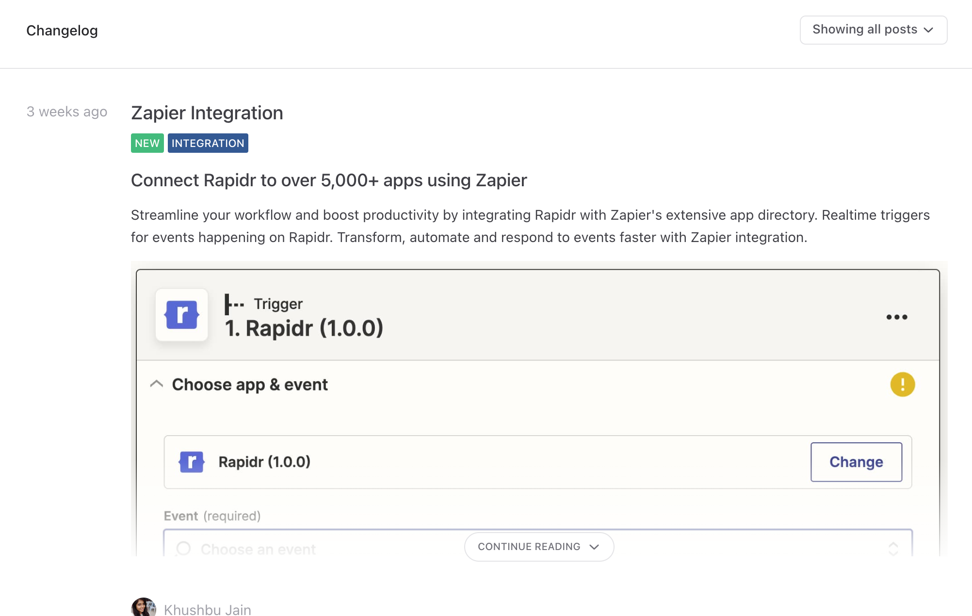
Task: Open the three-dot menu on trigger card
Action: coord(896,317)
